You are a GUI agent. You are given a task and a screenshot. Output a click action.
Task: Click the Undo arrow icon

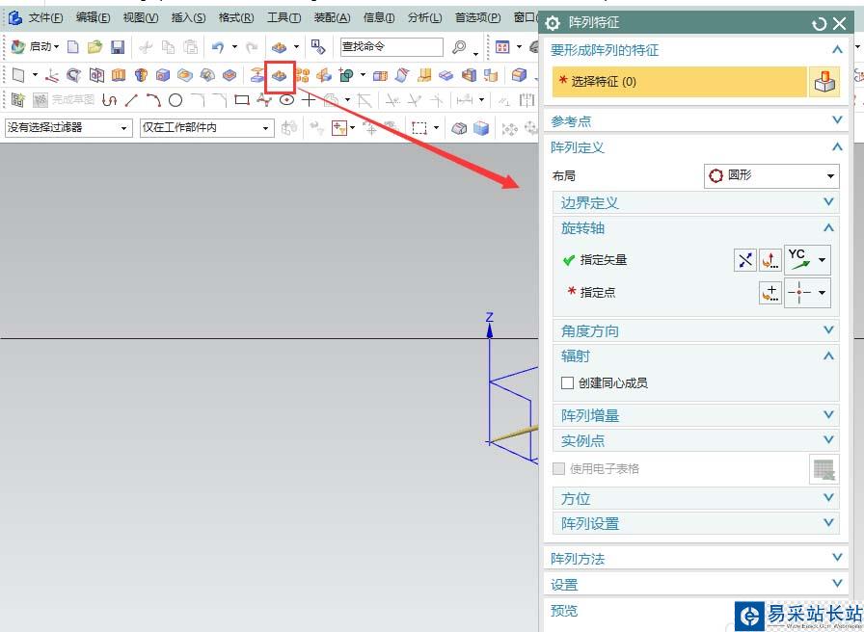click(218, 47)
